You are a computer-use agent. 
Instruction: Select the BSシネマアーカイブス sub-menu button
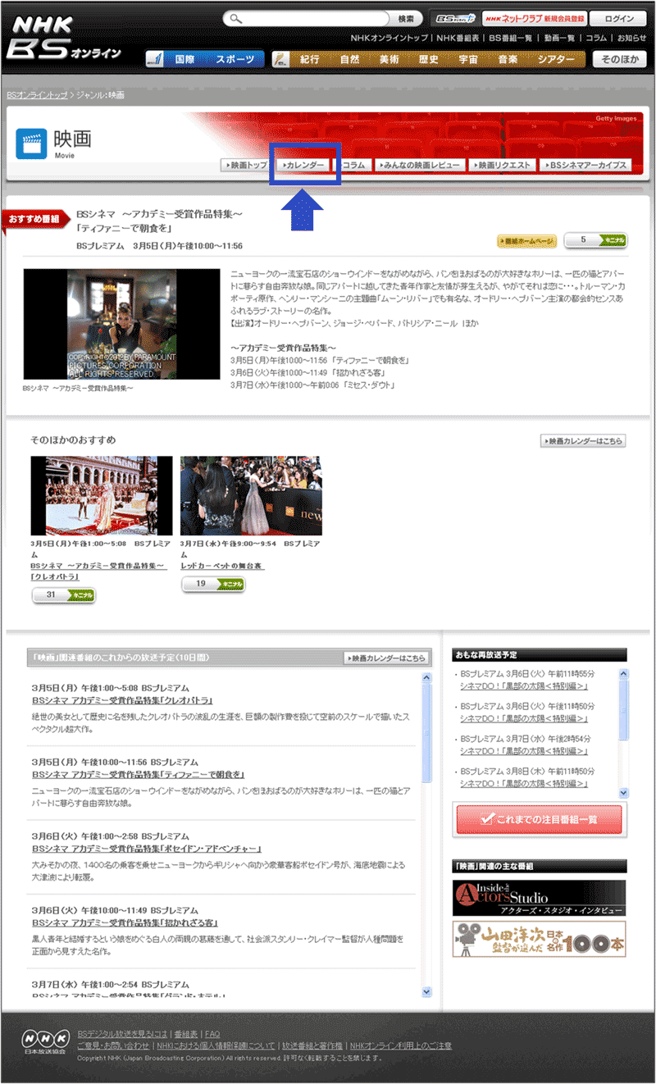(585, 165)
